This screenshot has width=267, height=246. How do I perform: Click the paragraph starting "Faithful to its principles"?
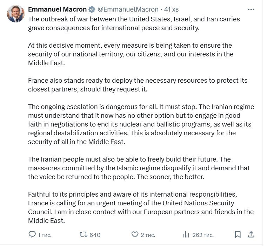(140, 207)
